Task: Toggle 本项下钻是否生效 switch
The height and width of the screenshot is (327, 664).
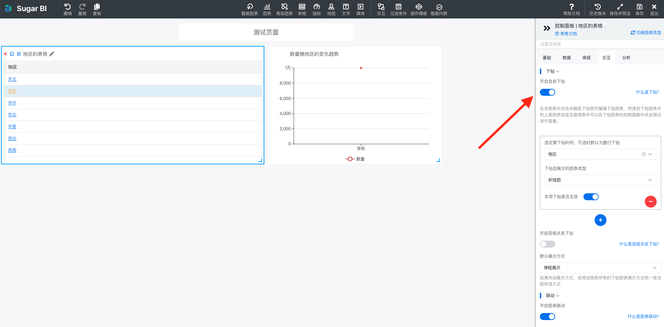Action: [591, 197]
